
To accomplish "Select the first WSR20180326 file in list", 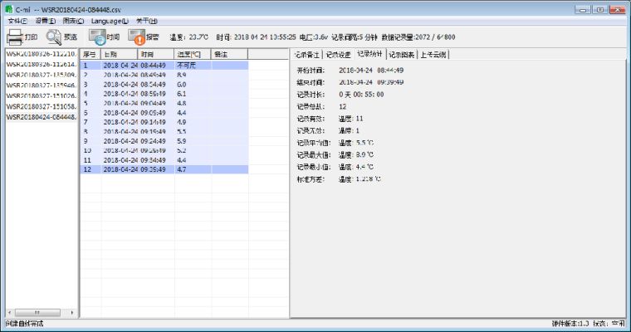I will click(41, 53).
